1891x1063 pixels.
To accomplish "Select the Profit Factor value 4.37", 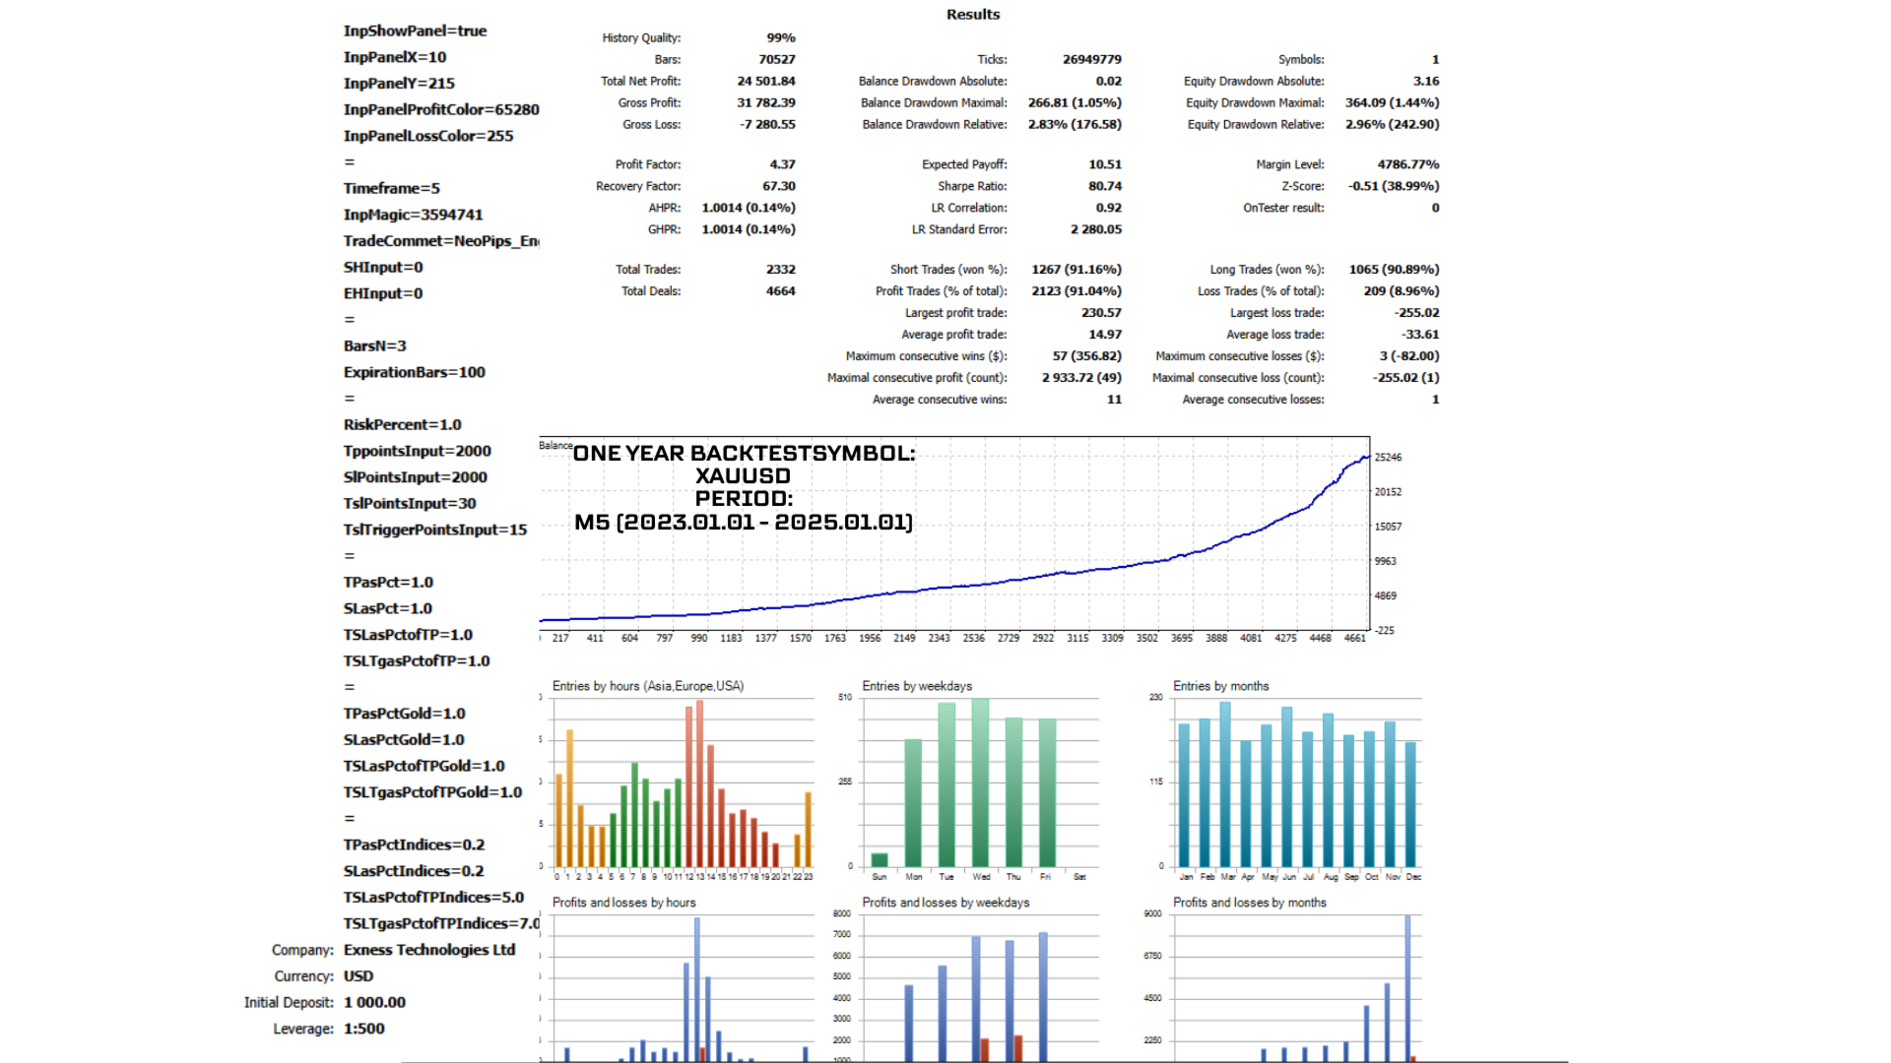I will pyautogui.click(x=782, y=164).
